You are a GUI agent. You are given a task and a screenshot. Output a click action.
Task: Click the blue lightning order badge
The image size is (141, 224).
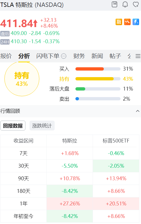coord(136,22)
